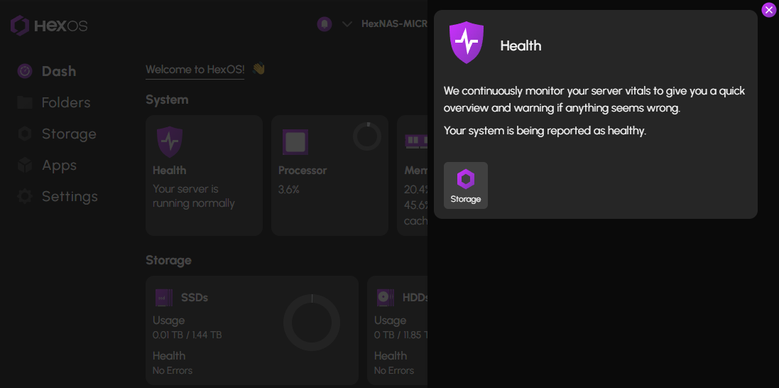The height and width of the screenshot is (388, 779).
Task: Open the Processor usage card
Action: point(329,175)
